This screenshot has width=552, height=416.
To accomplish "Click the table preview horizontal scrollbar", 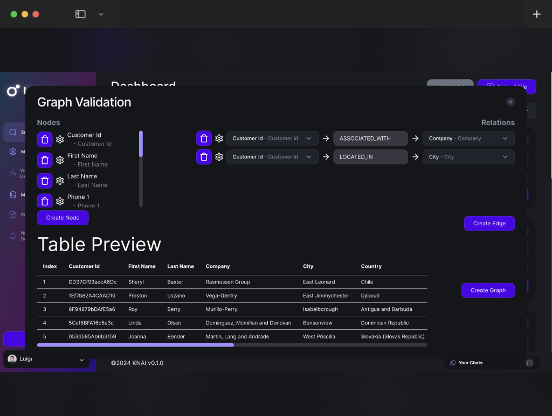I will pyautogui.click(x=135, y=345).
